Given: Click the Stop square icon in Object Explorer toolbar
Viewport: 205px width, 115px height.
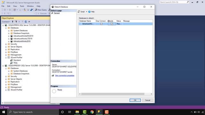Looking at the screenshot, I should tap(19, 22).
